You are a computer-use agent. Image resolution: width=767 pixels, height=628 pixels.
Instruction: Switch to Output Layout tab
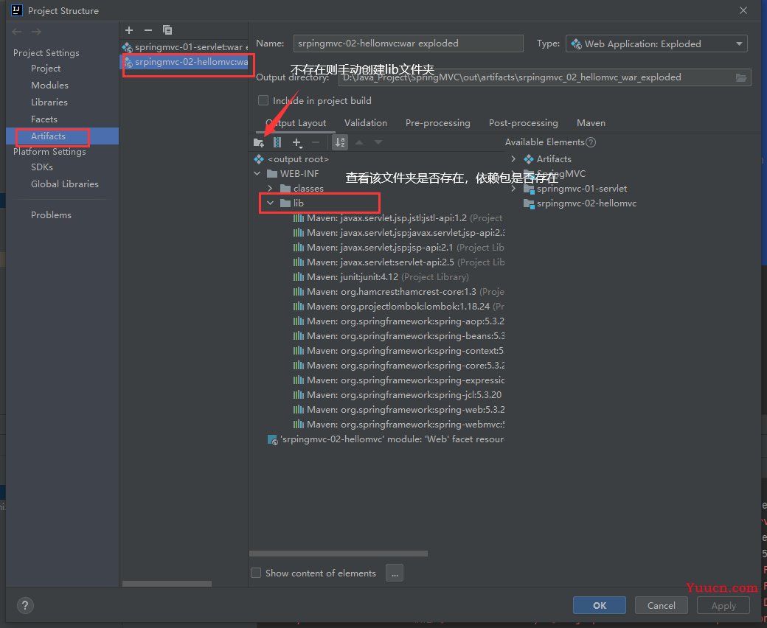coord(296,123)
